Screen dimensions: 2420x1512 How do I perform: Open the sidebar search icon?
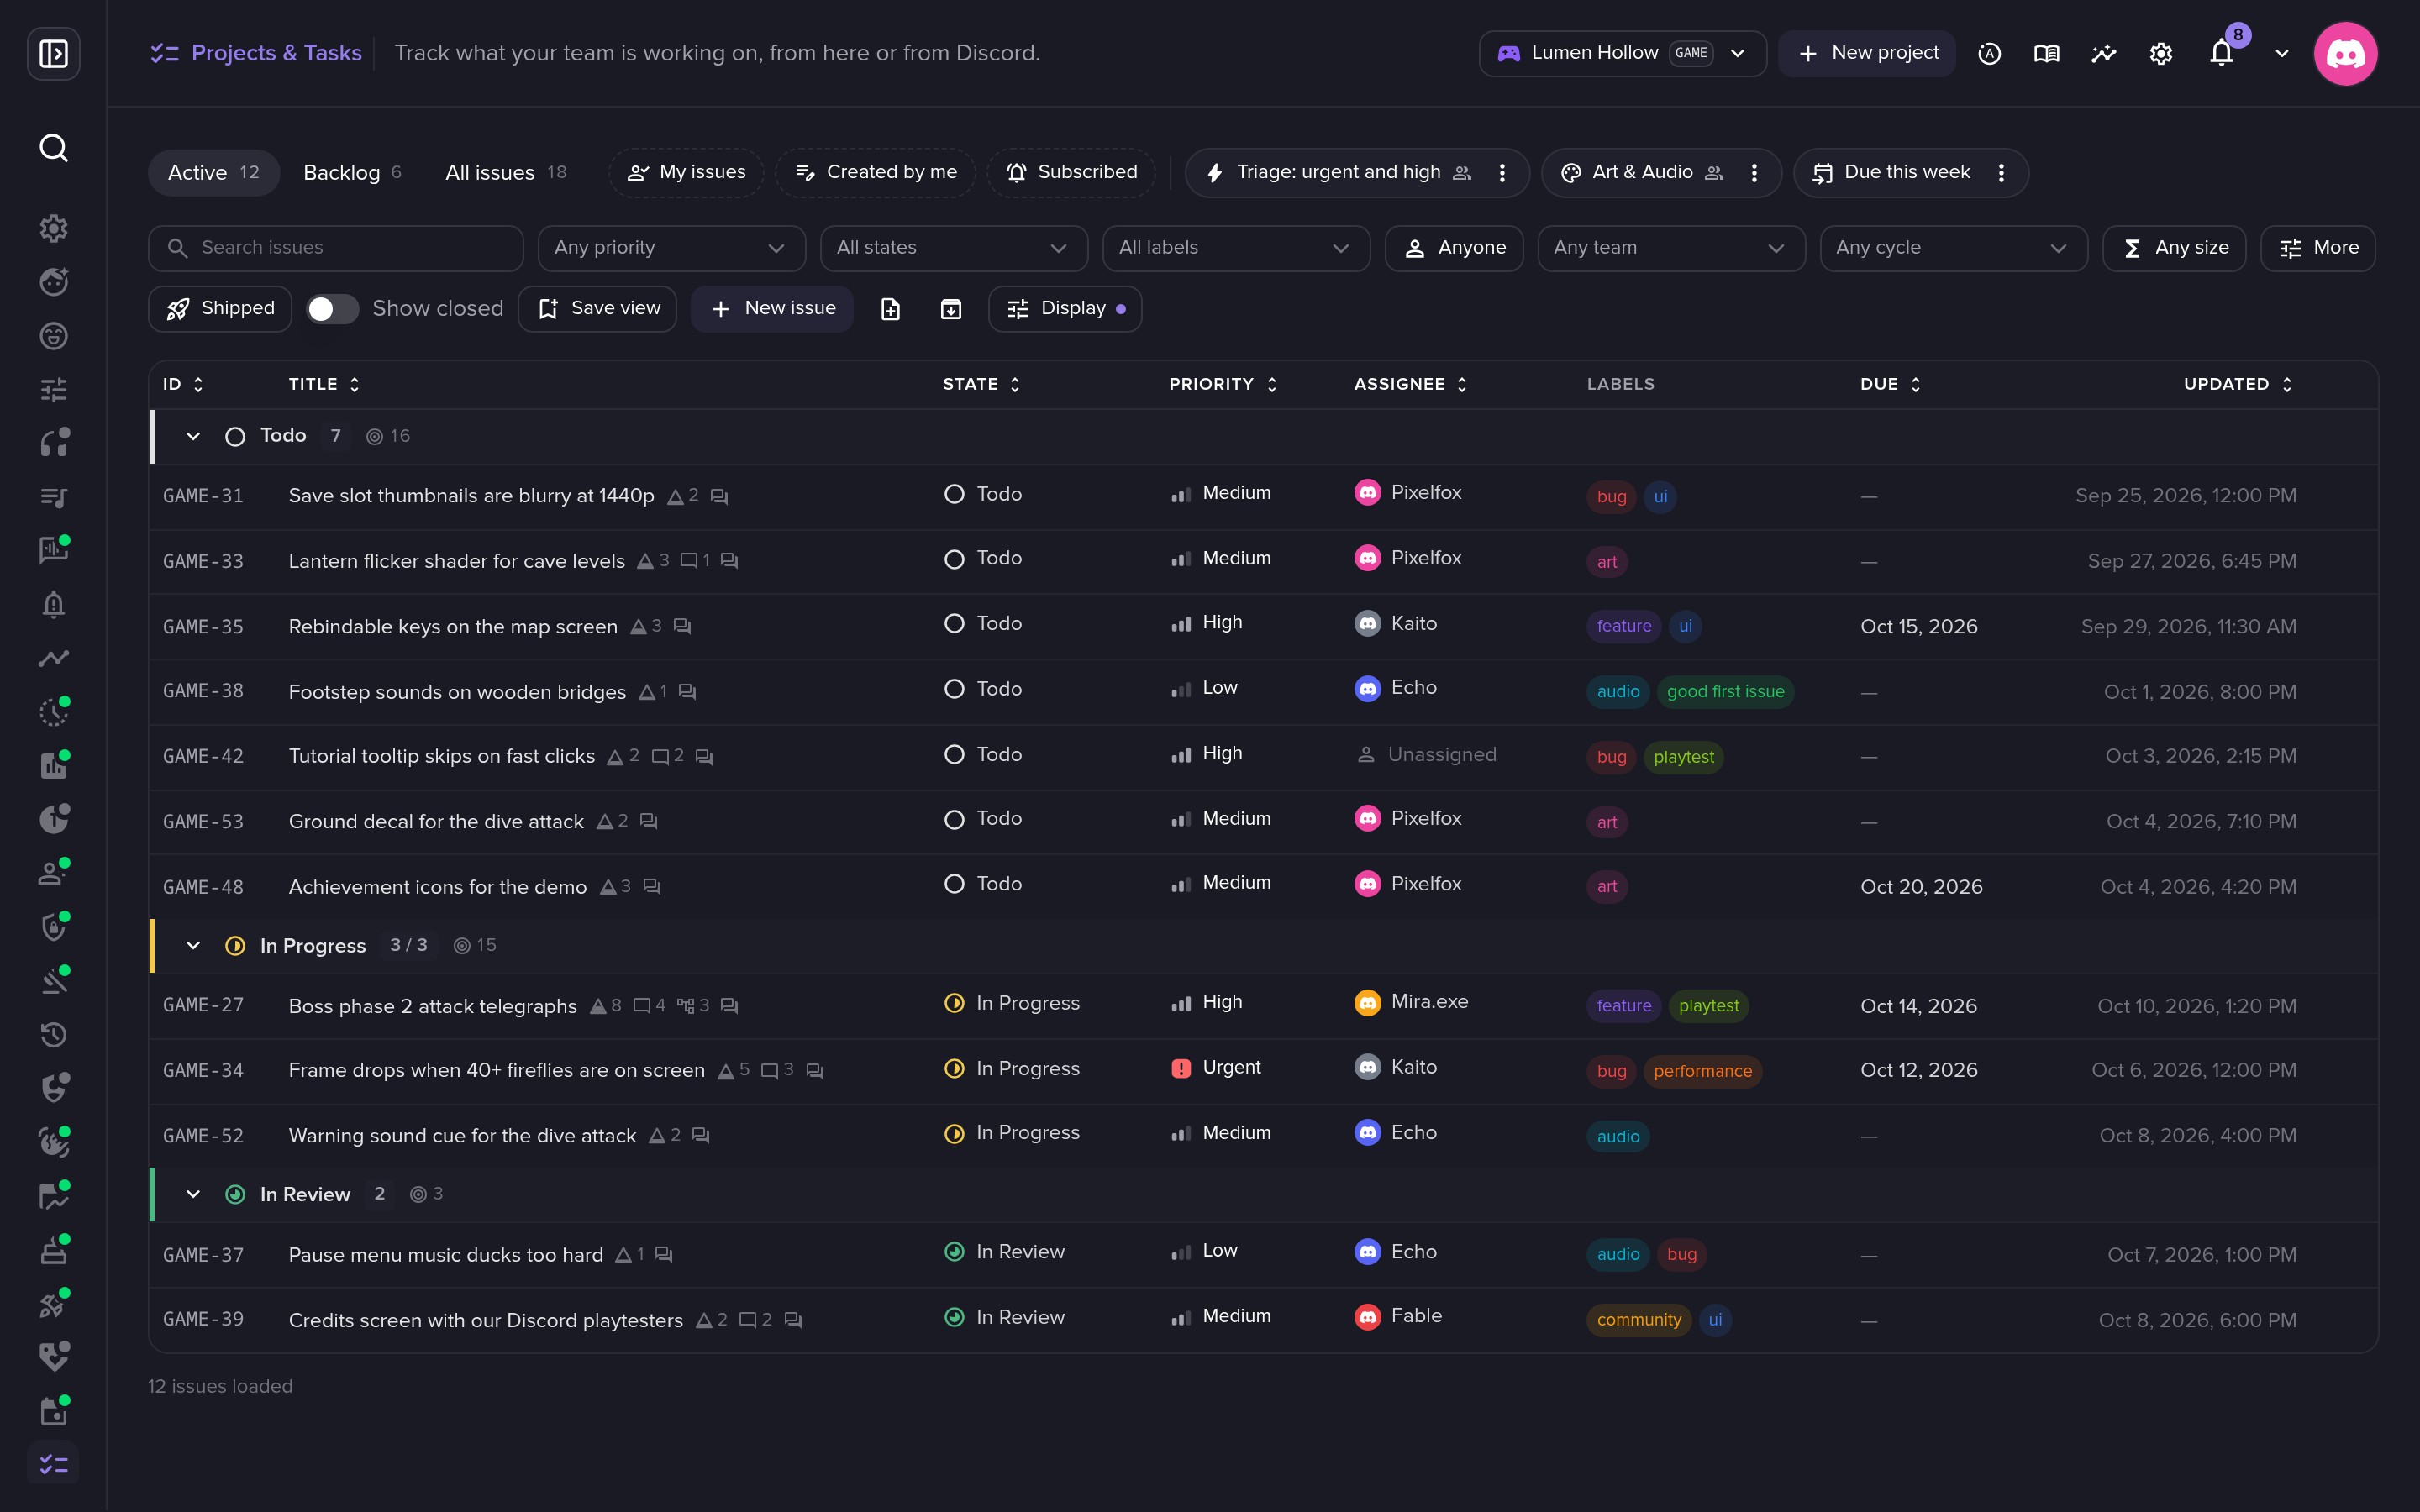click(53, 148)
